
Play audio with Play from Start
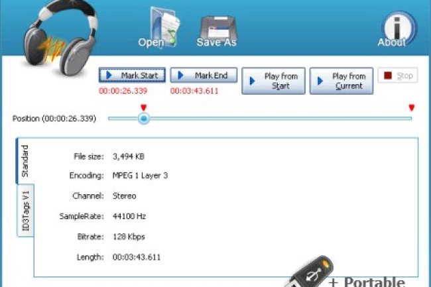pyautogui.click(x=272, y=81)
